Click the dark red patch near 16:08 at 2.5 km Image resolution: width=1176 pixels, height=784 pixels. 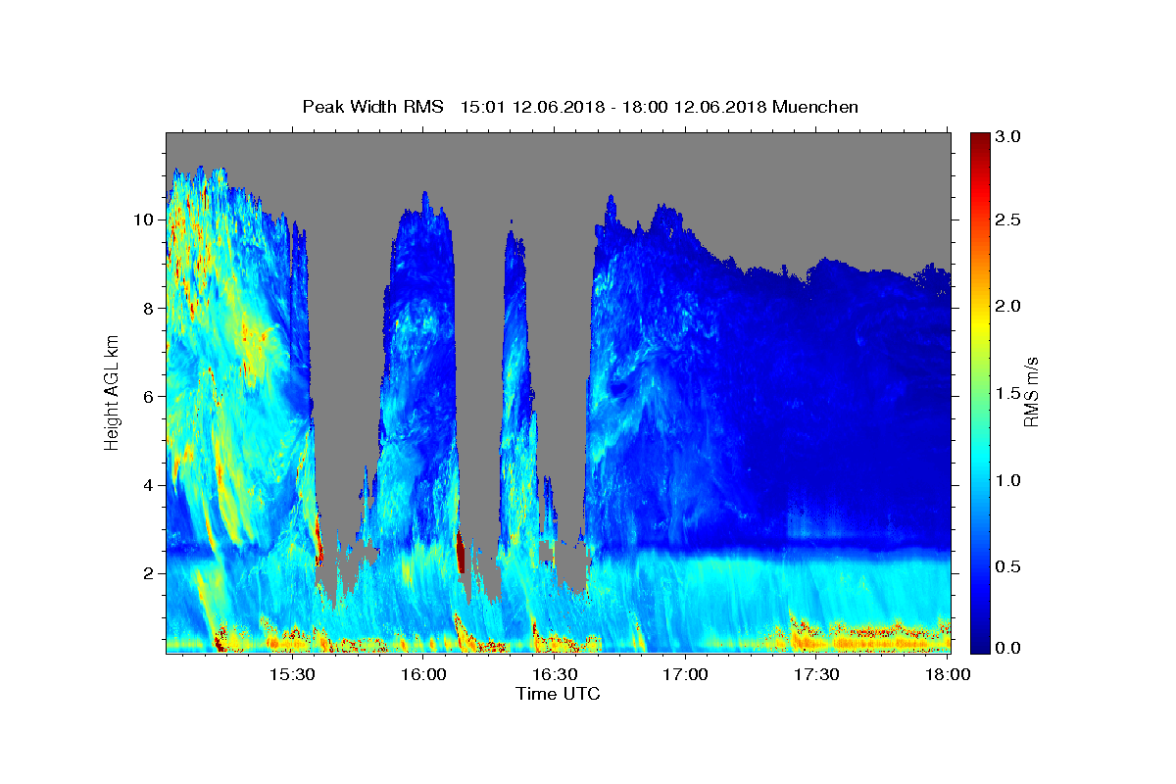coord(461,554)
